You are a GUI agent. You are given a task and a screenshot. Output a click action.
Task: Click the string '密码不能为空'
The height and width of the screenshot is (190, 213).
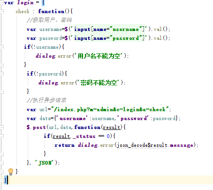click(x=99, y=83)
